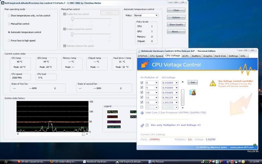Check Use only Multiplier #1 and Voltage #1
Screen dimensions: 262x164
(x=147, y=125)
